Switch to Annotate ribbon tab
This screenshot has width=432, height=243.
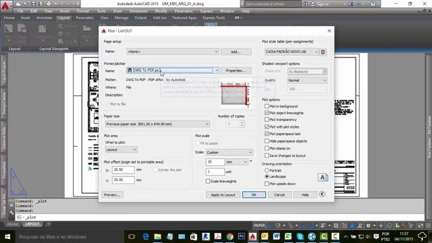coord(44,18)
